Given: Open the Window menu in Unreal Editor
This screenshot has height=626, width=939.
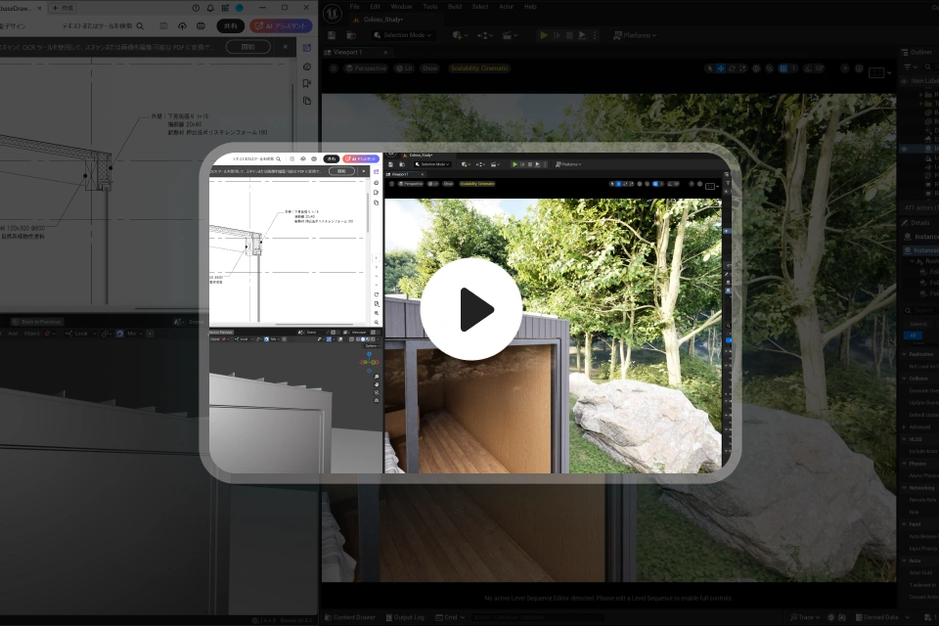Looking at the screenshot, I should [401, 7].
